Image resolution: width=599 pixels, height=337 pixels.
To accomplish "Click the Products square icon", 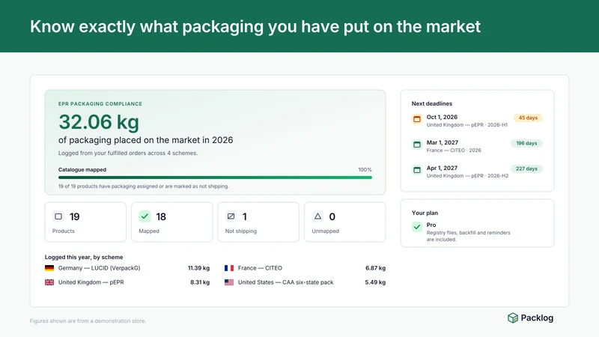I will point(58,216).
